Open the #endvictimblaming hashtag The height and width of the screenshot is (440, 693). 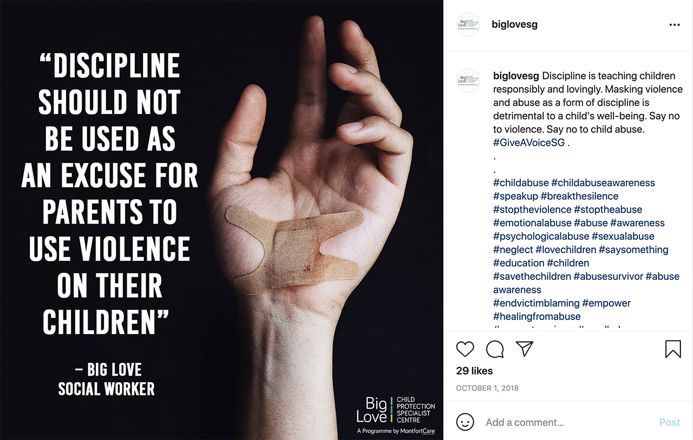(537, 303)
